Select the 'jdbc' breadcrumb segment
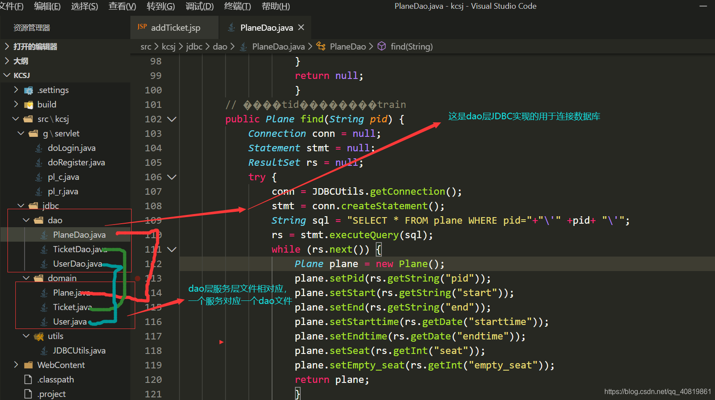The image size is (715, 400). pyautogui.click(x=194, y=46)
